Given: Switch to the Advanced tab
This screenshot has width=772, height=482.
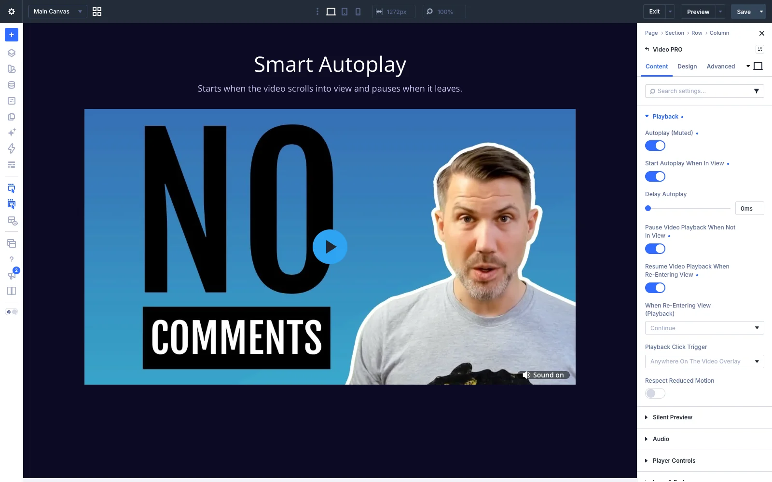Looking at the screenshot, I should tap(721, 67).
